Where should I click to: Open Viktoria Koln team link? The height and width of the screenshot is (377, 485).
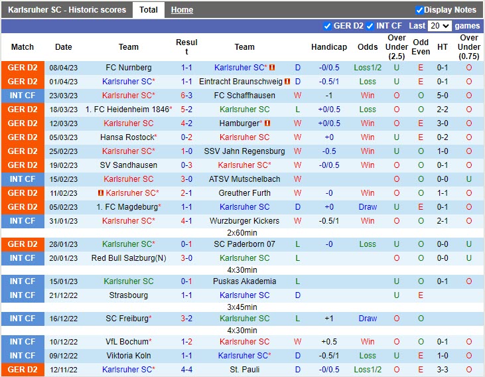(128, 355)
